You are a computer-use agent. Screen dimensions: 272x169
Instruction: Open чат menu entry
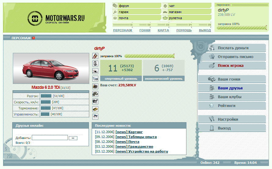click(187, 6)
